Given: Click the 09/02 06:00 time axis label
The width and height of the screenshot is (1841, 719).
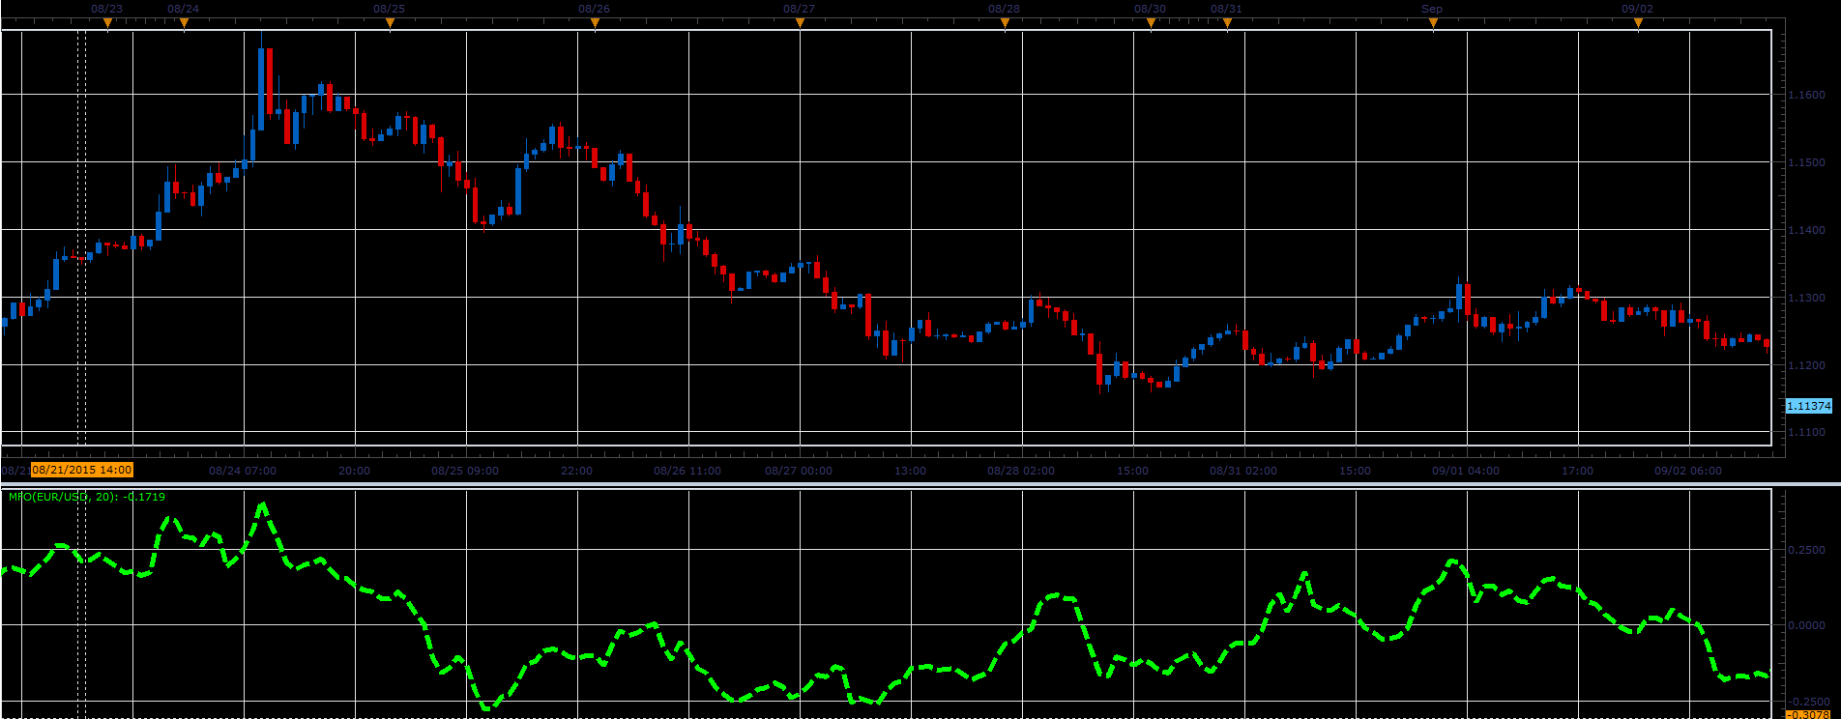Looking at the screenshot, I should click(x=1688, y=471).
